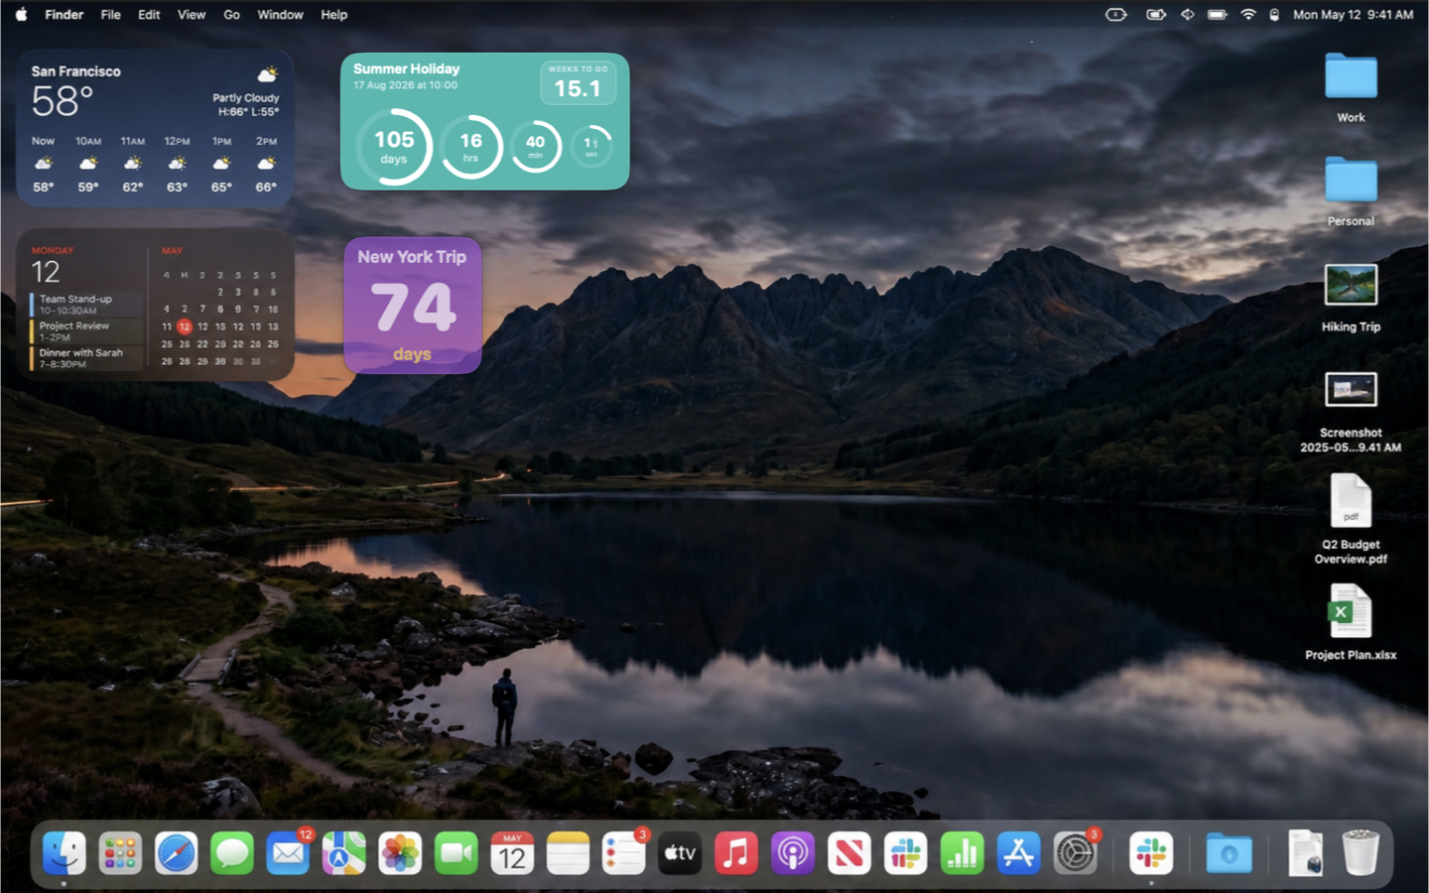Open the App Store from the Dock

point(1018,852)
